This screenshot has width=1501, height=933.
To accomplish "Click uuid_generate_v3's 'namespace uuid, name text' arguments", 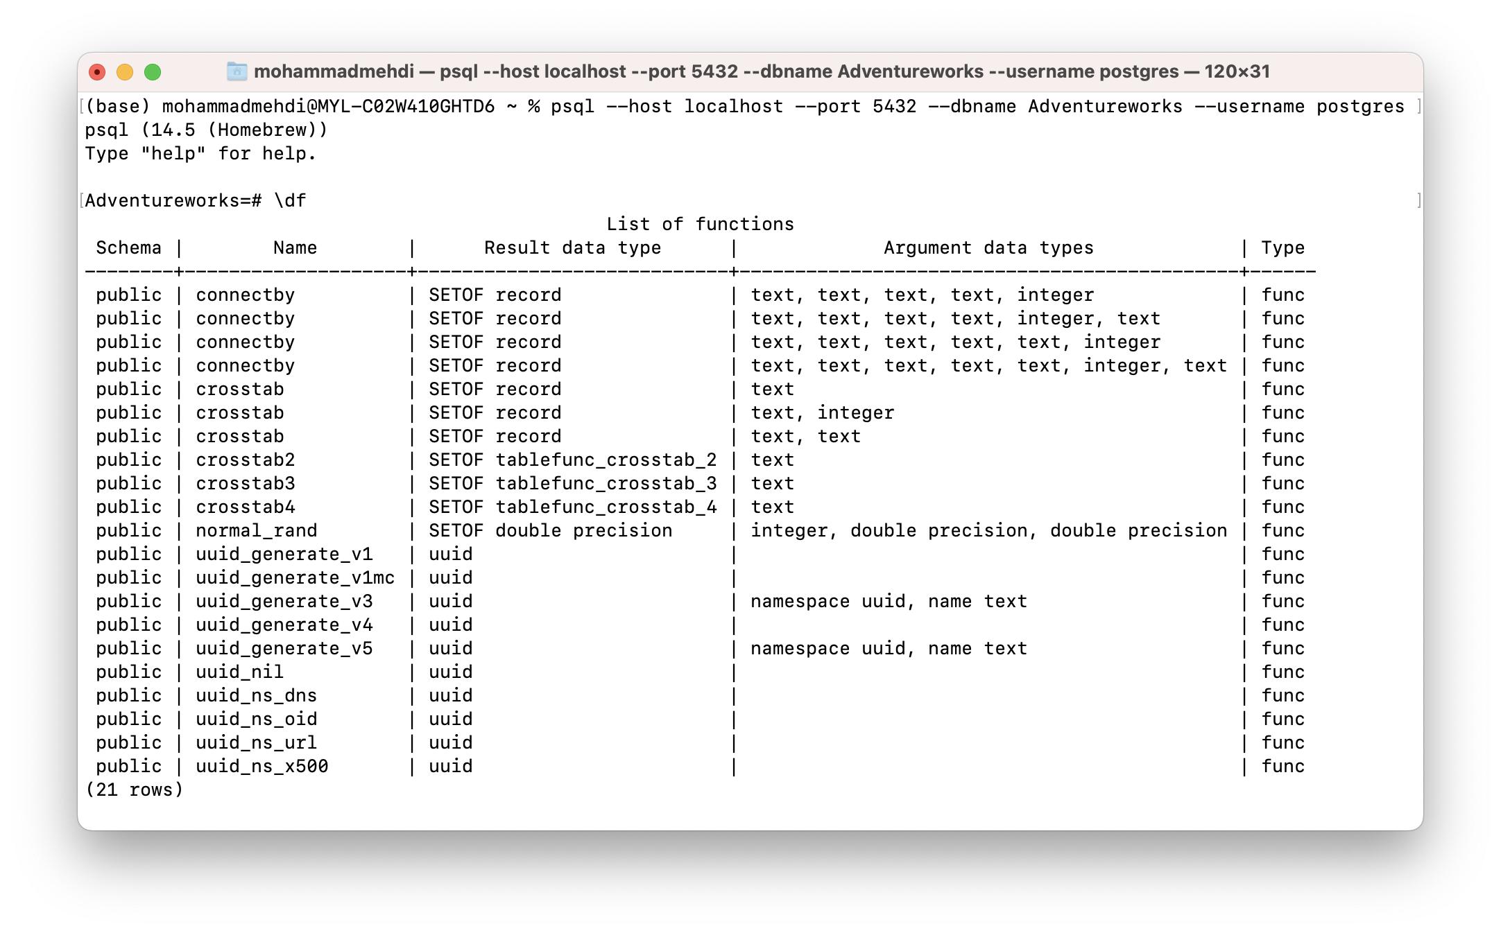I will (889, 602).
